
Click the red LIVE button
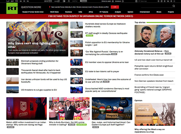coord(115,7)
